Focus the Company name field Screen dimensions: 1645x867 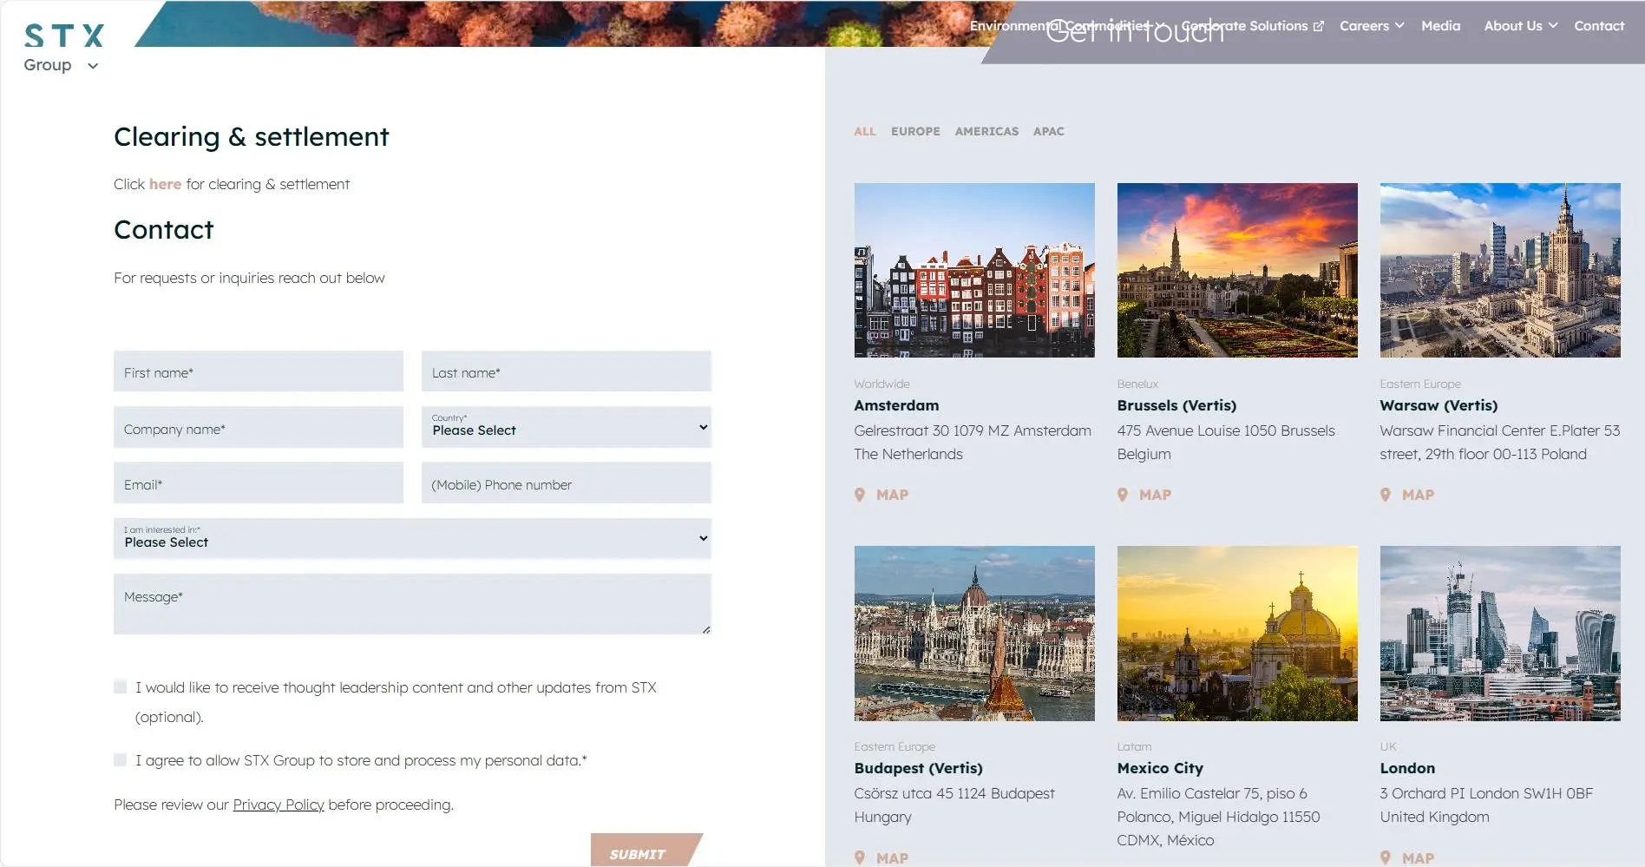[x=259, y=427]
